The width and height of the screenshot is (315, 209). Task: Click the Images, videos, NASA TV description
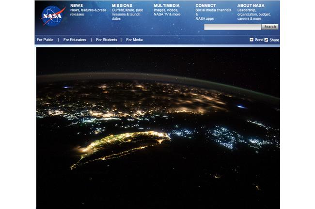coord(167,12)
